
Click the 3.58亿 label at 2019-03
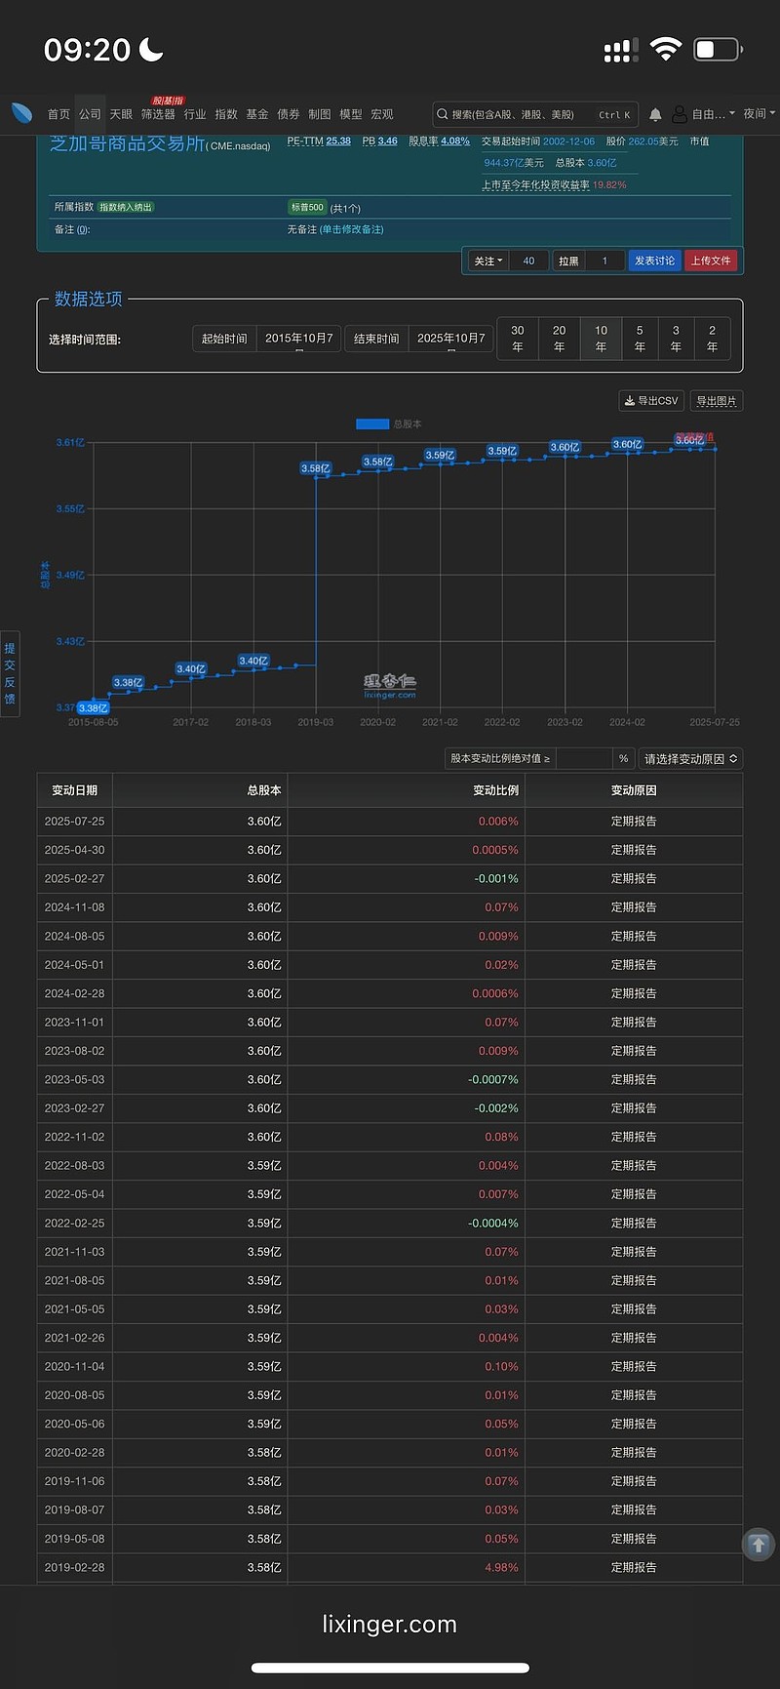coord(316,468)
